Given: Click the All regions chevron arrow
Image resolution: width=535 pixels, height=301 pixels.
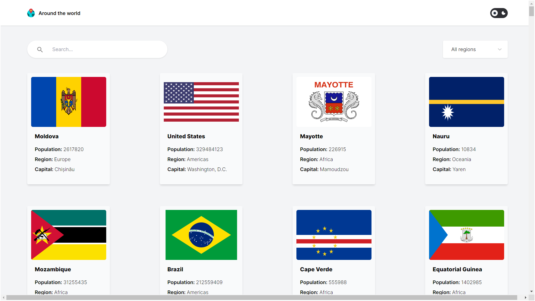Looking at the screenshot, I should [x=499, y=49].
